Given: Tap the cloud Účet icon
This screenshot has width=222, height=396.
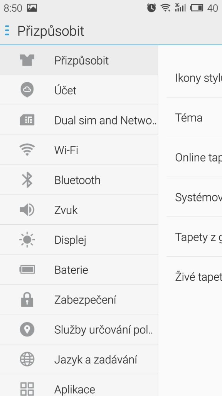Looking at the screenshot, I should 27,90.
